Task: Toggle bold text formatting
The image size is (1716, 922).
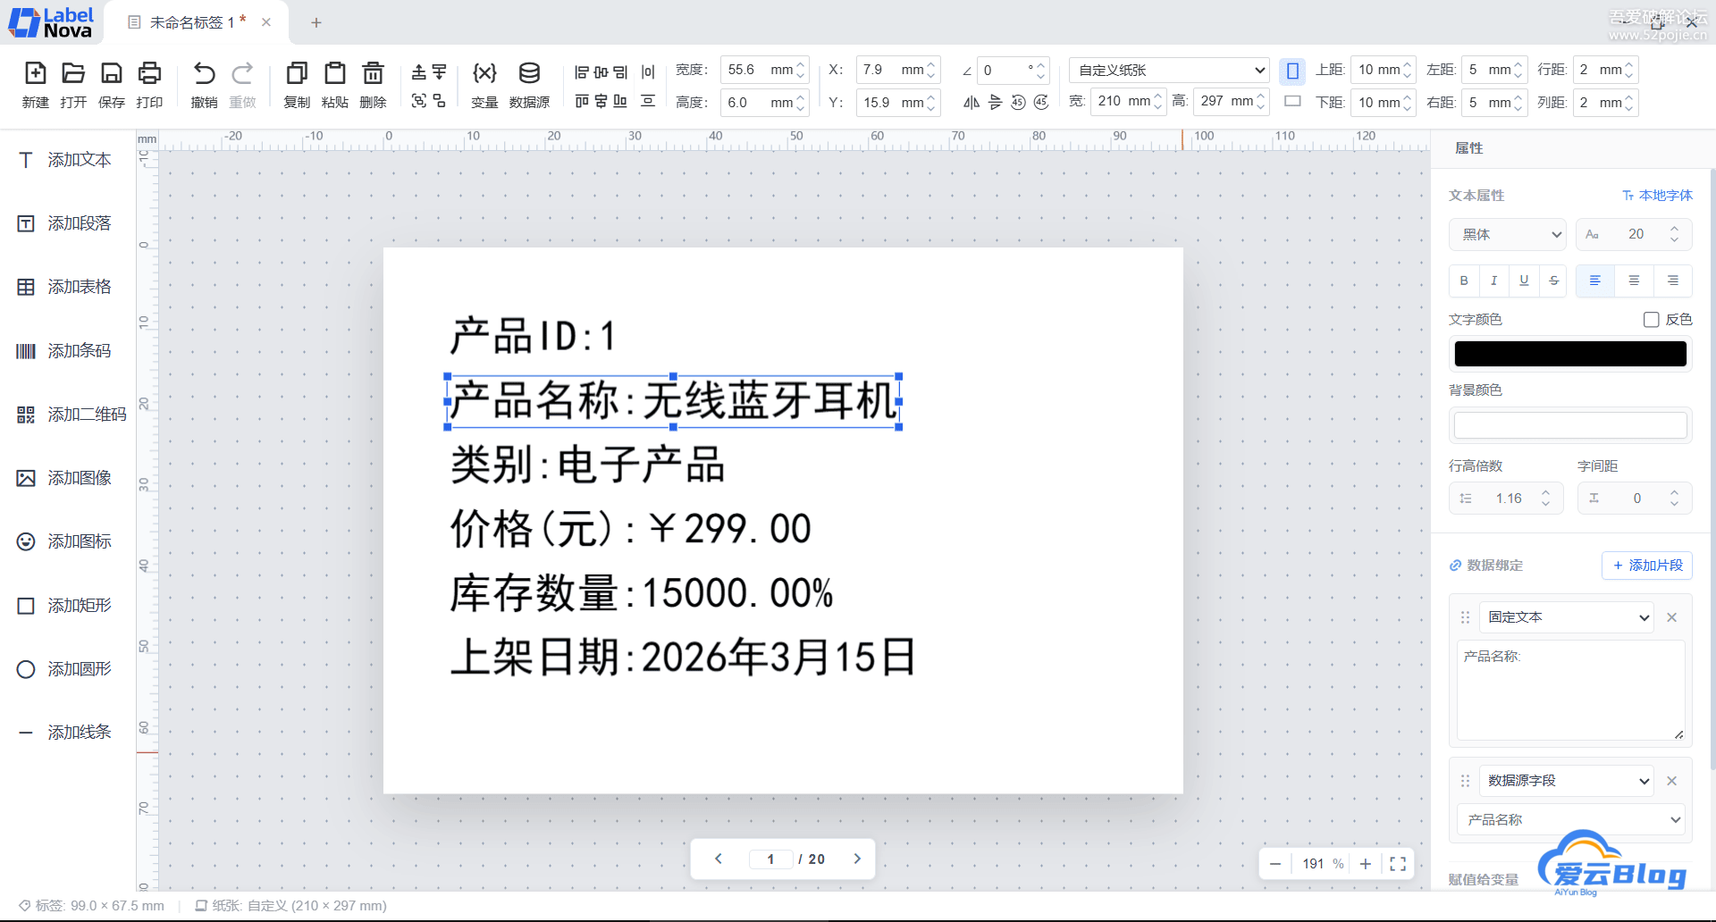Action: [x=1463, y=281]
